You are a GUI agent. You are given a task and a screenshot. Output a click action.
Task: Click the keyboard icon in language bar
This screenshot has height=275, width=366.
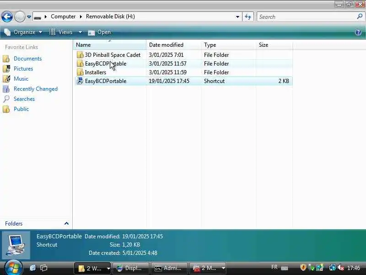(284, 268)
